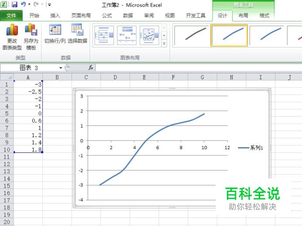This screenshot has width=302, height=226.
Task: Choose the highlighted blue line chart style
Action: [229, 35]
